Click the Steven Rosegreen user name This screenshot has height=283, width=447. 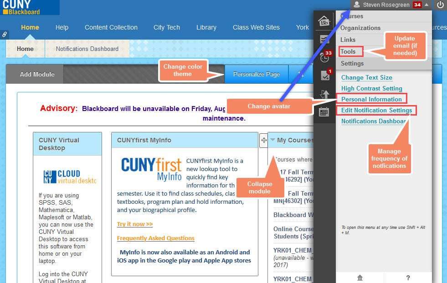pos(386,5)
